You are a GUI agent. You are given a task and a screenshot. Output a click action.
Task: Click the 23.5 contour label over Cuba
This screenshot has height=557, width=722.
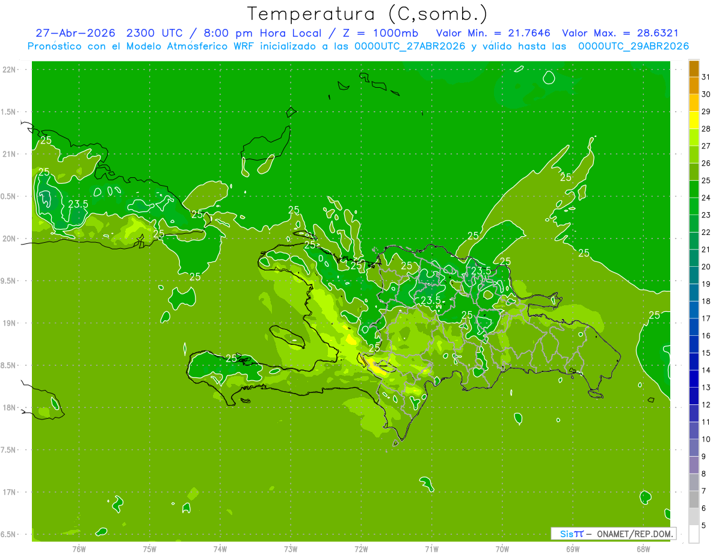pyautogui.click(x=78, y=204)
